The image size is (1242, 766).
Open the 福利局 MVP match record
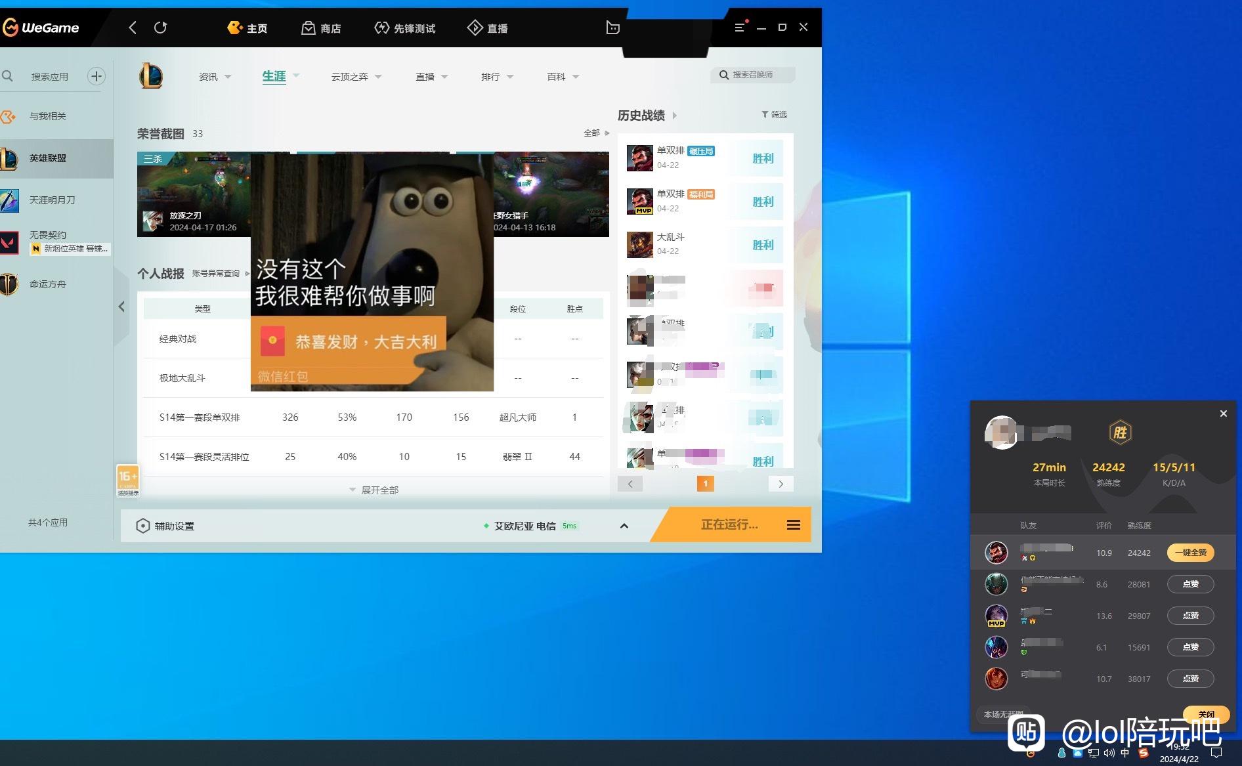point(704,202)
